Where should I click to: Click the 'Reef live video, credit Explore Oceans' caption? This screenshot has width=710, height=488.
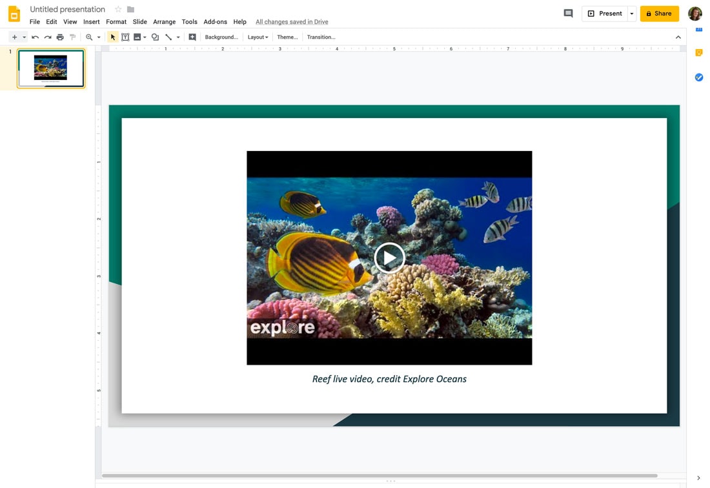pyautogui.click(x=389, y=379)
